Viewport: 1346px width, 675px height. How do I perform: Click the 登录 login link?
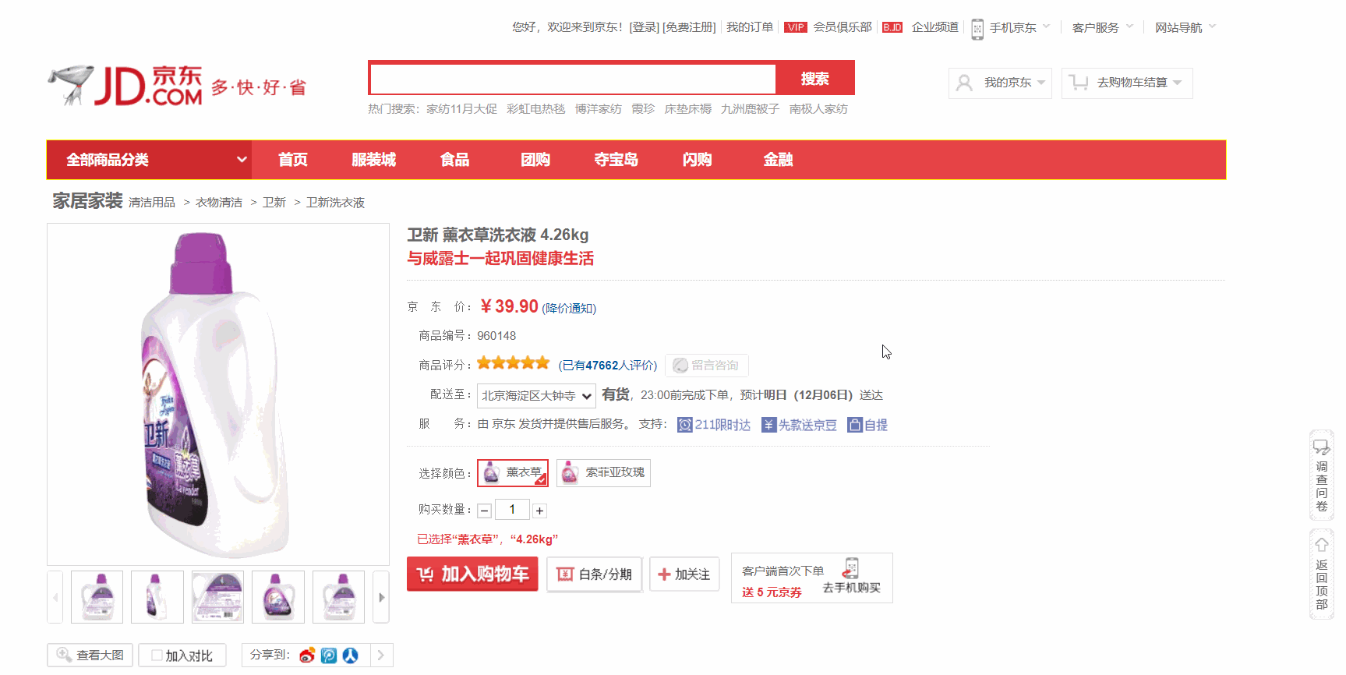pyautogui.click(x=645, y=27)
